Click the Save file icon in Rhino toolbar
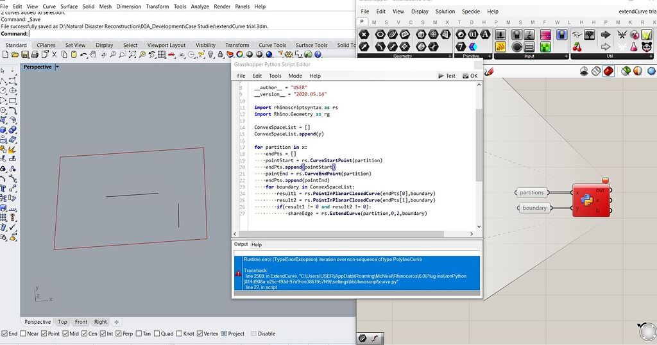Viewport: 657px width, 345px height. (x=25, y=55)
